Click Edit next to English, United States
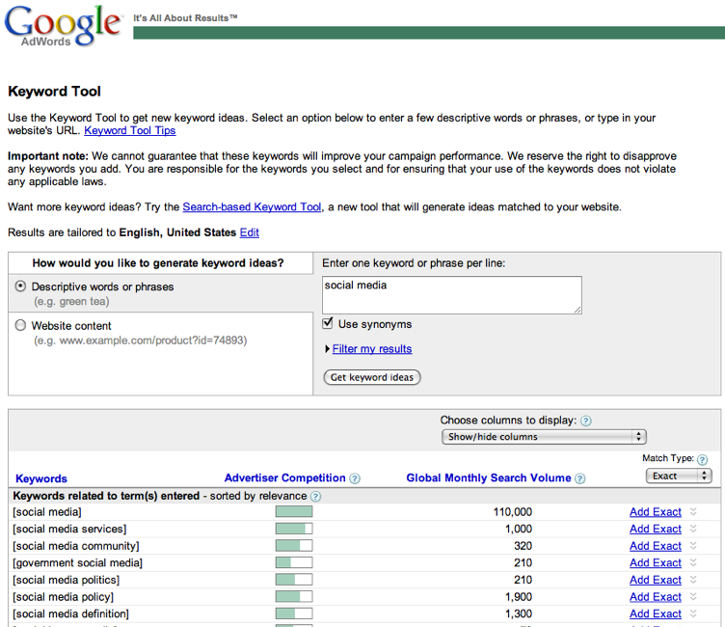Screen dimensions: 725x627 tap(249, 232)
